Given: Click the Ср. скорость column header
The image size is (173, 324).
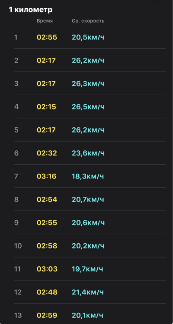Looking at the screenshot, I should click(88, 21).
